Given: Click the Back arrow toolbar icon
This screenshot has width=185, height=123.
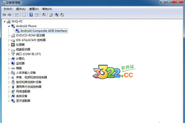Looking at the screenshot, I should coord(4,15).
